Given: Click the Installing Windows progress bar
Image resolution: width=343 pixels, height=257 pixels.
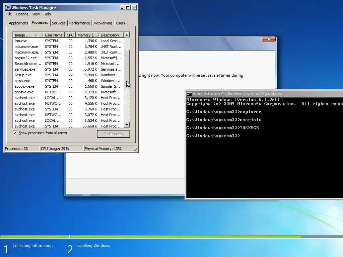Looking at the screenshot, I should click(x=206, y=237).
